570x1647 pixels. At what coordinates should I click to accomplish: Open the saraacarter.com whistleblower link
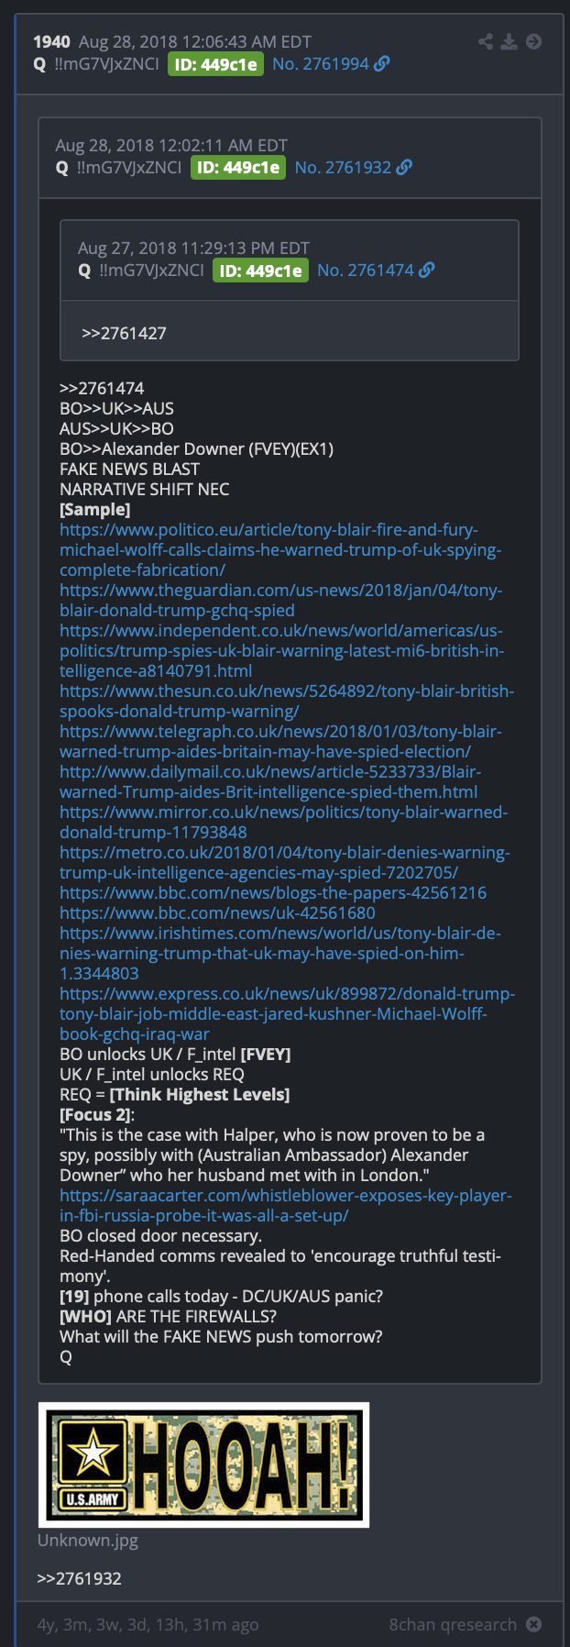pyautogui.click(x=285, y=1205)
